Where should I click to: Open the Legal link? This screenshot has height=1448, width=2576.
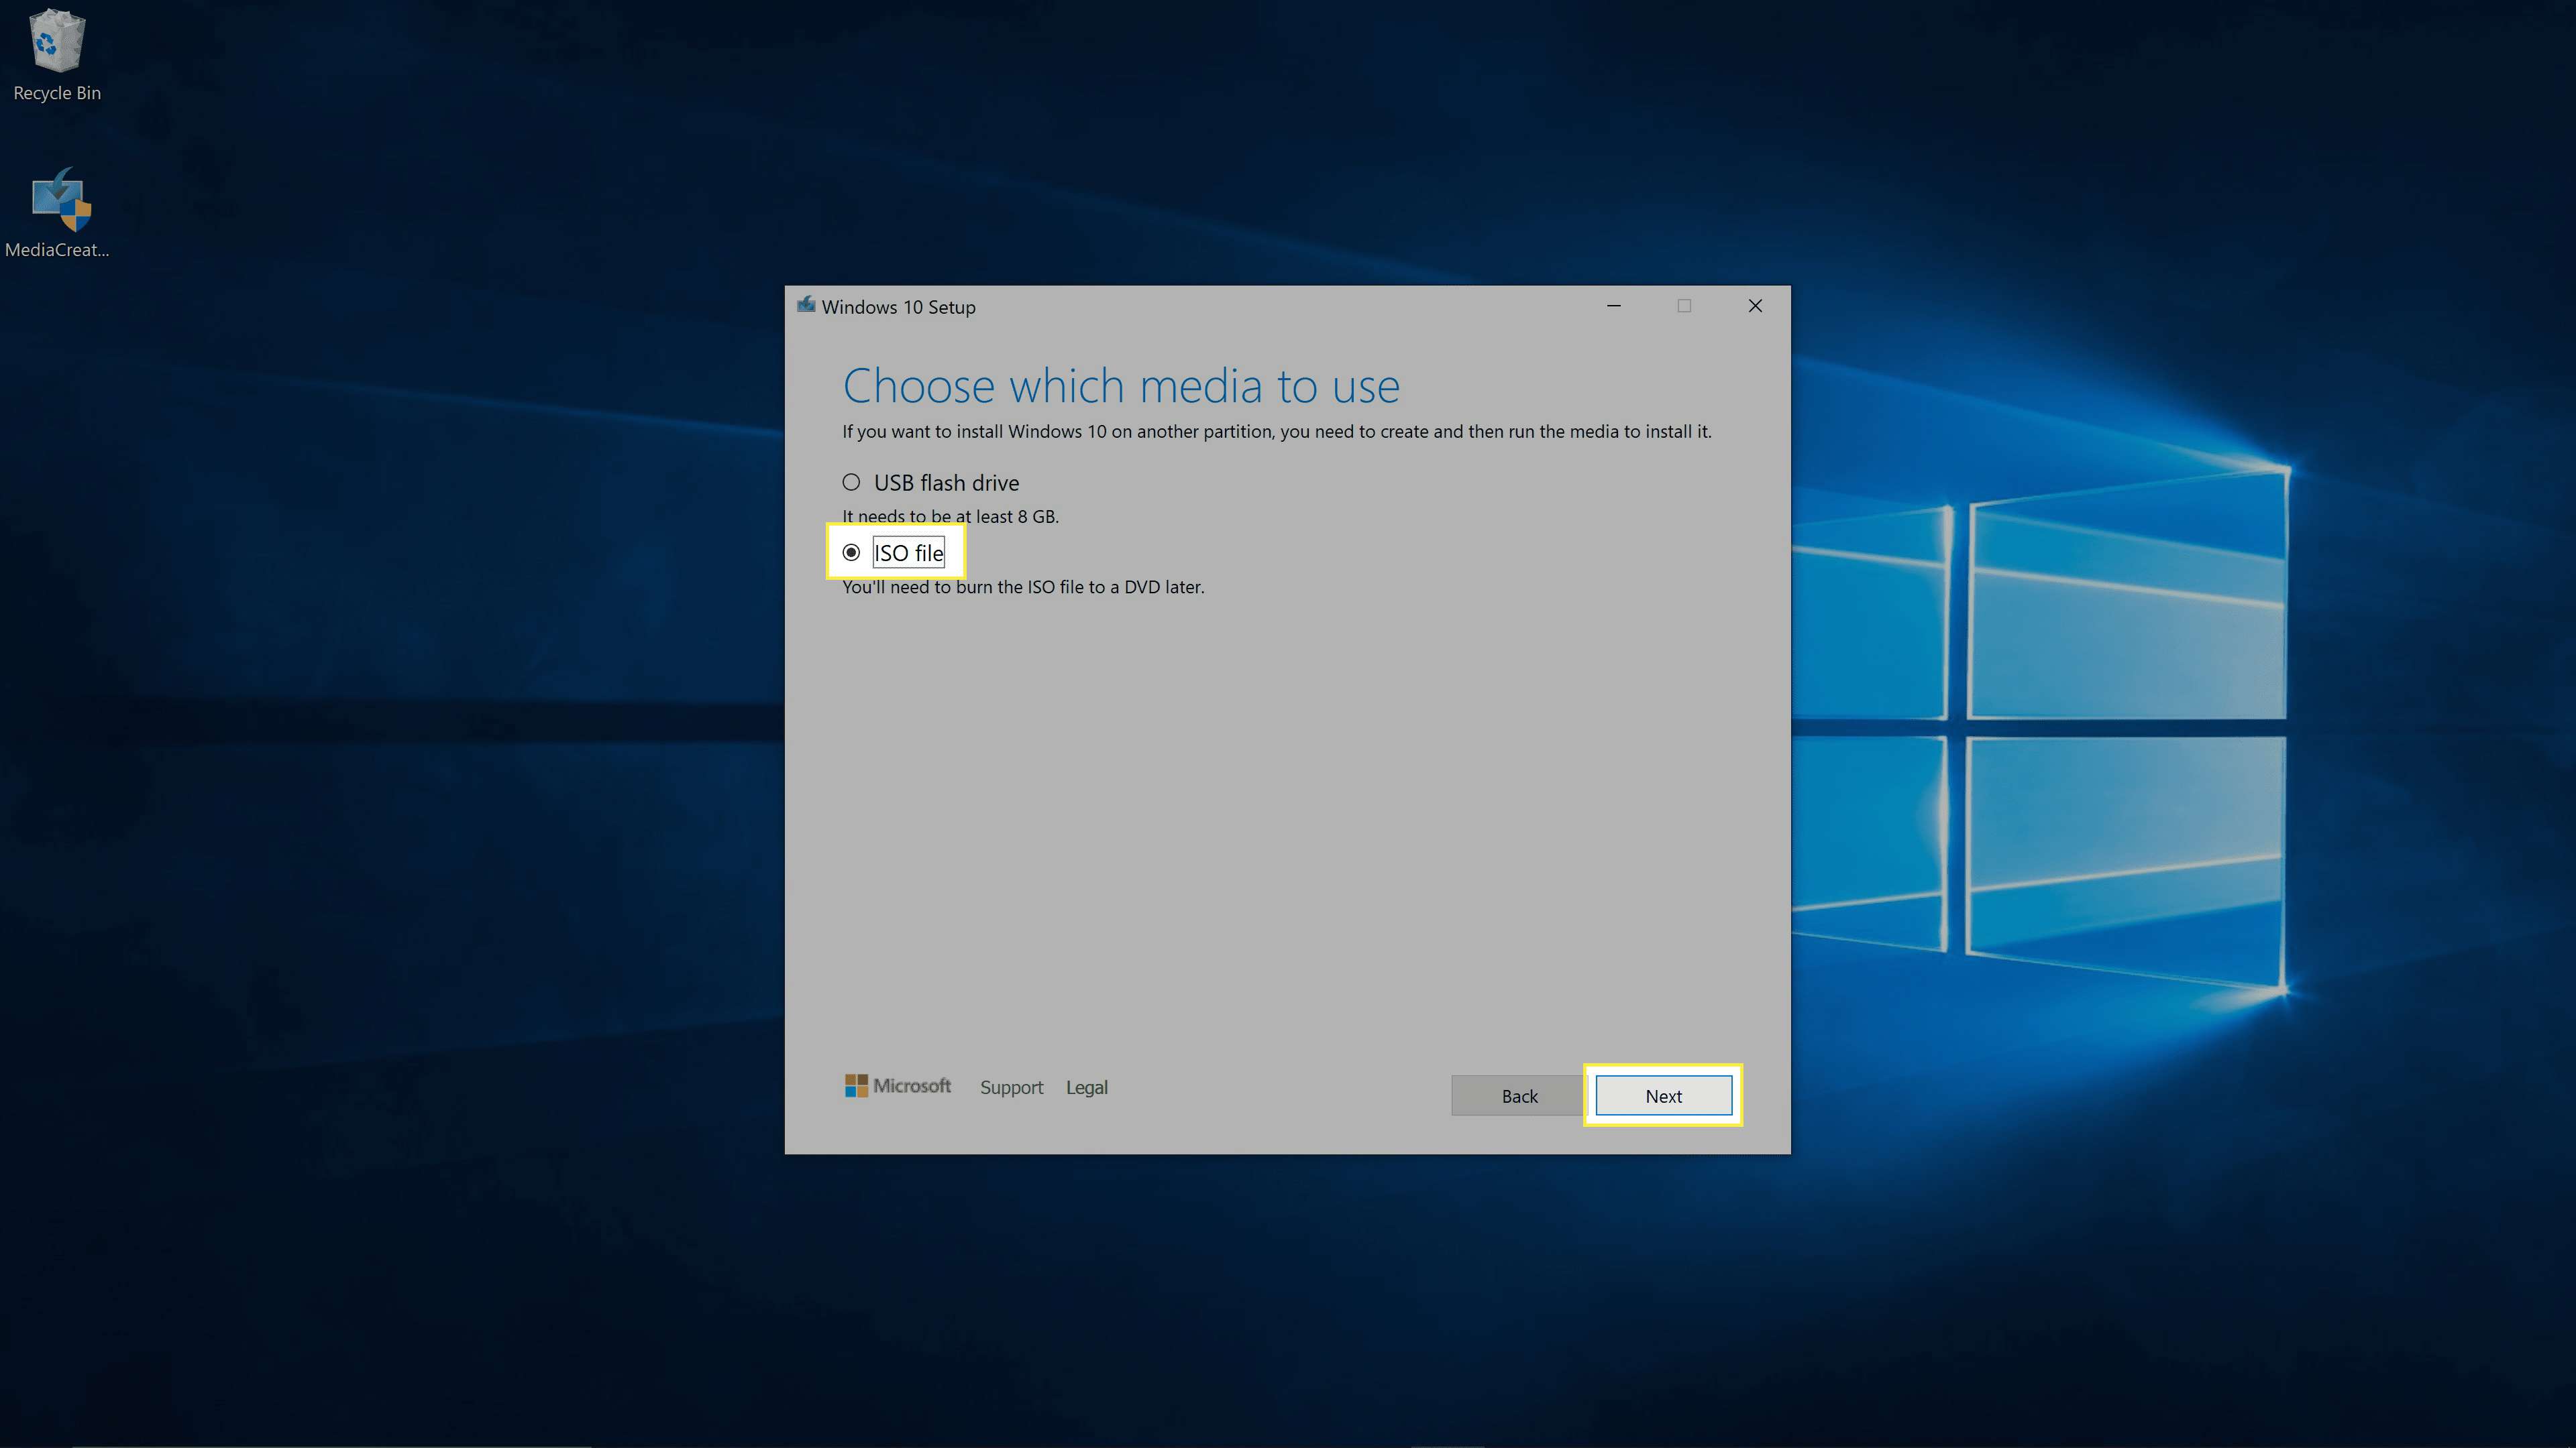tap(1086, 1087)
